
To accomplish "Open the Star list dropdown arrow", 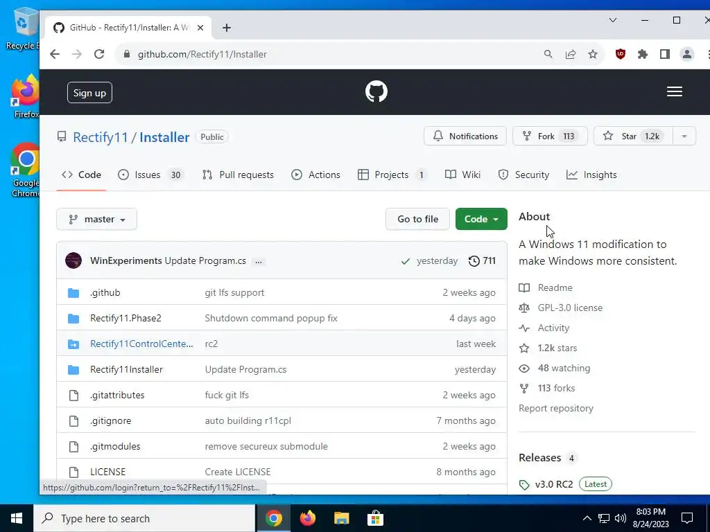I will (684, 136).
